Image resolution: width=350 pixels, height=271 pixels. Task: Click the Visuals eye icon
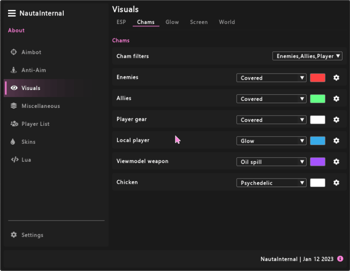pyautogui.click(x=14, y=88)
